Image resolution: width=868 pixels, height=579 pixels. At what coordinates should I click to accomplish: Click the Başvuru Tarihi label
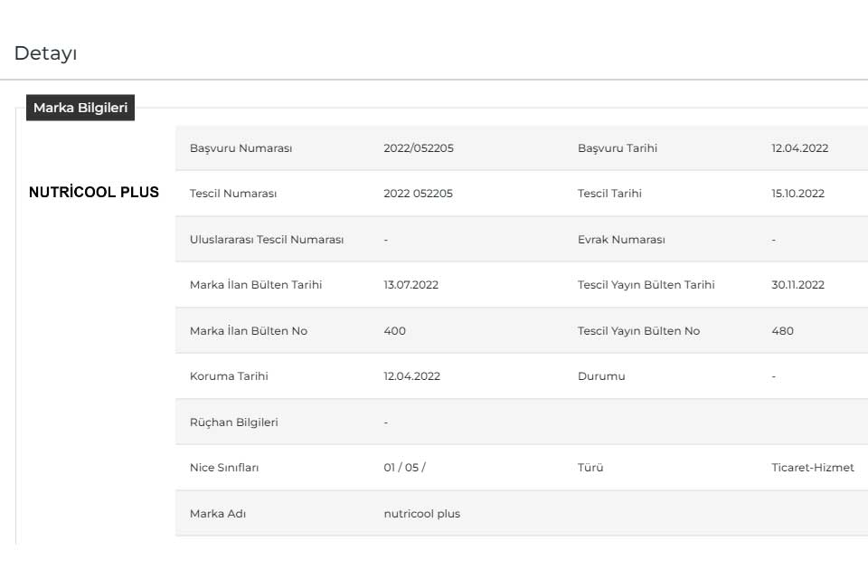point(618,148)
